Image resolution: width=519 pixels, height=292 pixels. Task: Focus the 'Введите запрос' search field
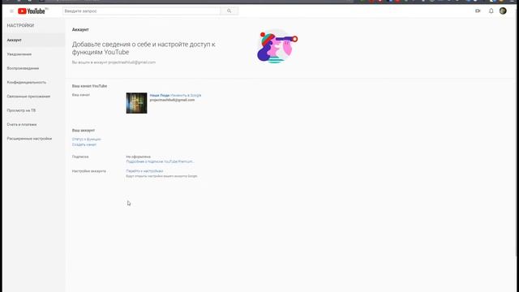point(141,11)
